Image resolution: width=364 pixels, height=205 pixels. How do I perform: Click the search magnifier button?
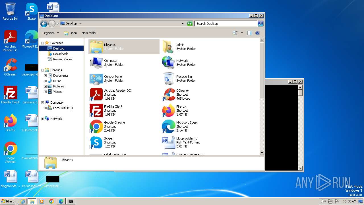coord(260,24)
